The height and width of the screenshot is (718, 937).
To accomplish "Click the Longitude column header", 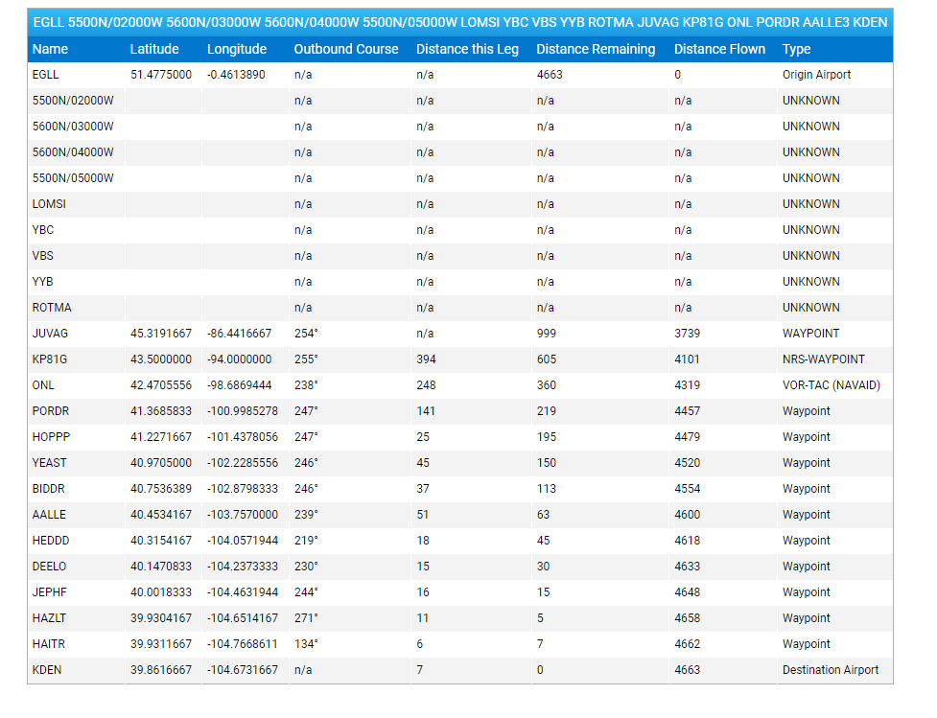I will [237, 49].
